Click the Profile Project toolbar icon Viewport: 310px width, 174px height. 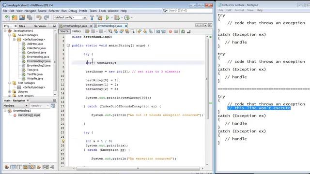tap(127, 18)
